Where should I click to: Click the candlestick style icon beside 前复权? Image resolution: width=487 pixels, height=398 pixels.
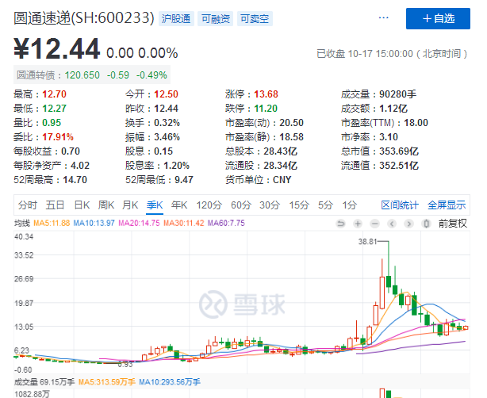click(425, 224)
